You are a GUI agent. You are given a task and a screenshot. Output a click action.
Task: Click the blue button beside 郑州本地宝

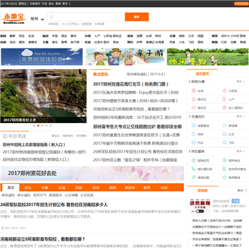point(236,201)
